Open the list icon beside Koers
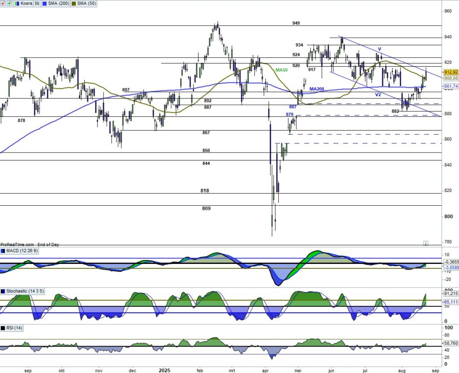459x373 pixels. tap(37, 3)
